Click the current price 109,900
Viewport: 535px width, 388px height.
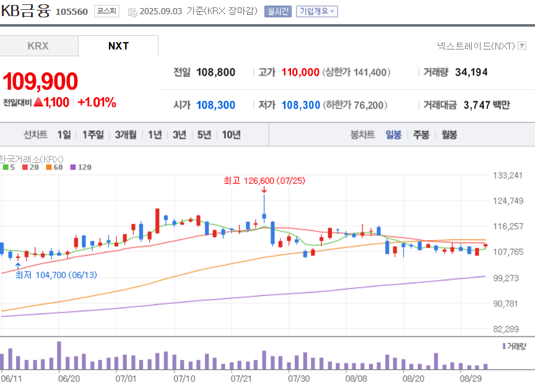pos(40,81)
